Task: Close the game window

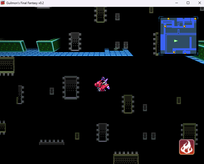Action: (200, 3)
